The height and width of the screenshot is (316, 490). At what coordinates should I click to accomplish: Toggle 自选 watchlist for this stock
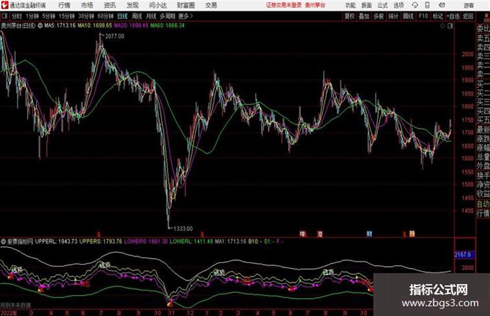coord(453,16)
